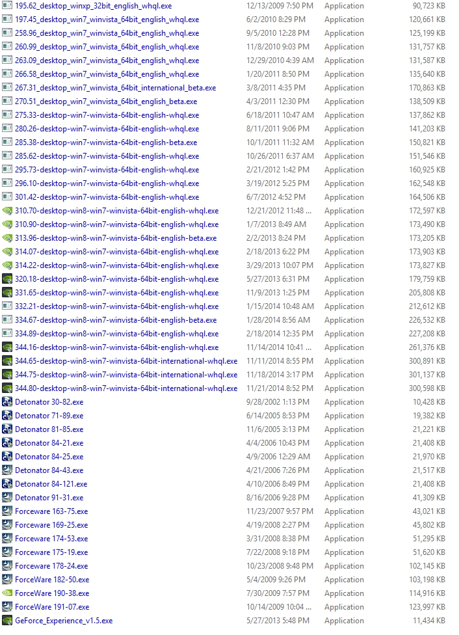Viewport: 459px width, 635px height.
Task: Click the NVIDIA icon of ForceWare 190-38.exe
Action: coord(7,593)
